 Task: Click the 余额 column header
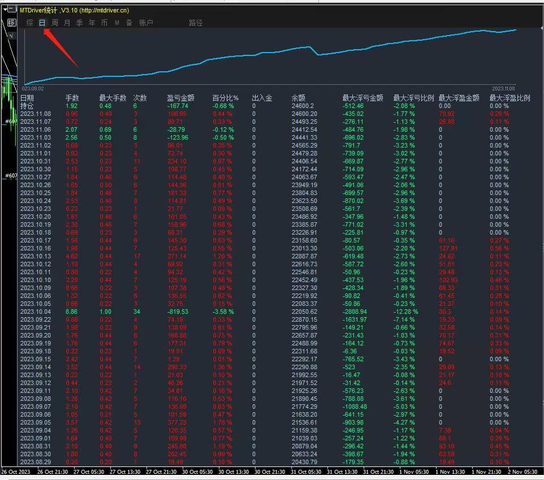299,98
